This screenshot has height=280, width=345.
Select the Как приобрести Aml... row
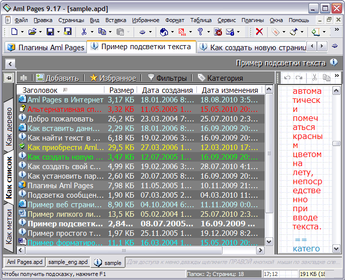[141, 148]
